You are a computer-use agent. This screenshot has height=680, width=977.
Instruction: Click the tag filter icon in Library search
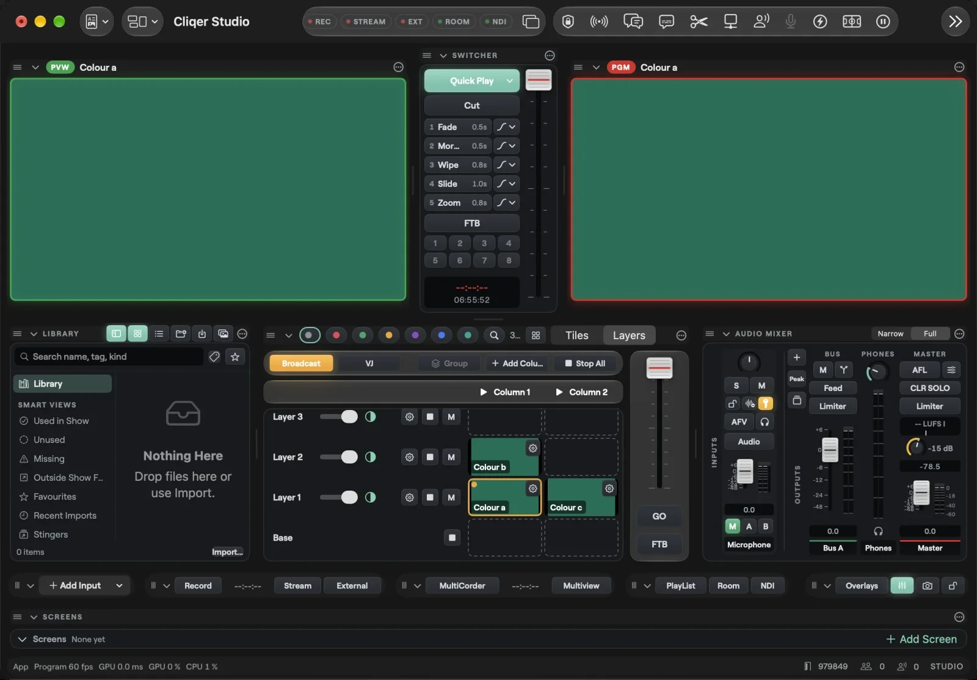coord(214,357)
